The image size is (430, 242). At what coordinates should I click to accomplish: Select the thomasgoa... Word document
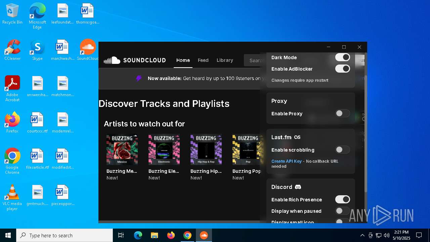pos(88,14)
